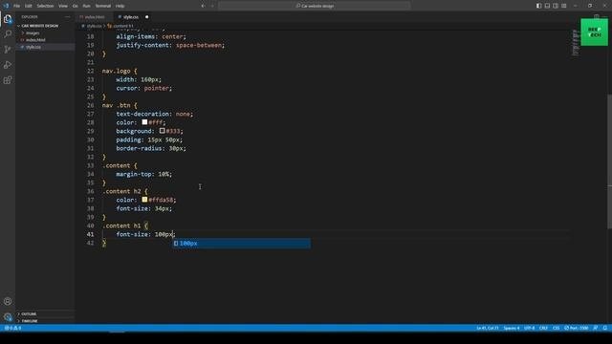The image size is (612, 344).
Task: Click line number 22 in the gutter
Action: [x=90, y=71]
